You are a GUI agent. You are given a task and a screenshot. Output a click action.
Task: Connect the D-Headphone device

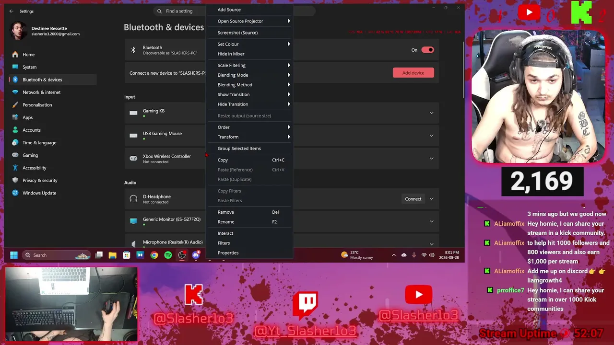(413, 199)
